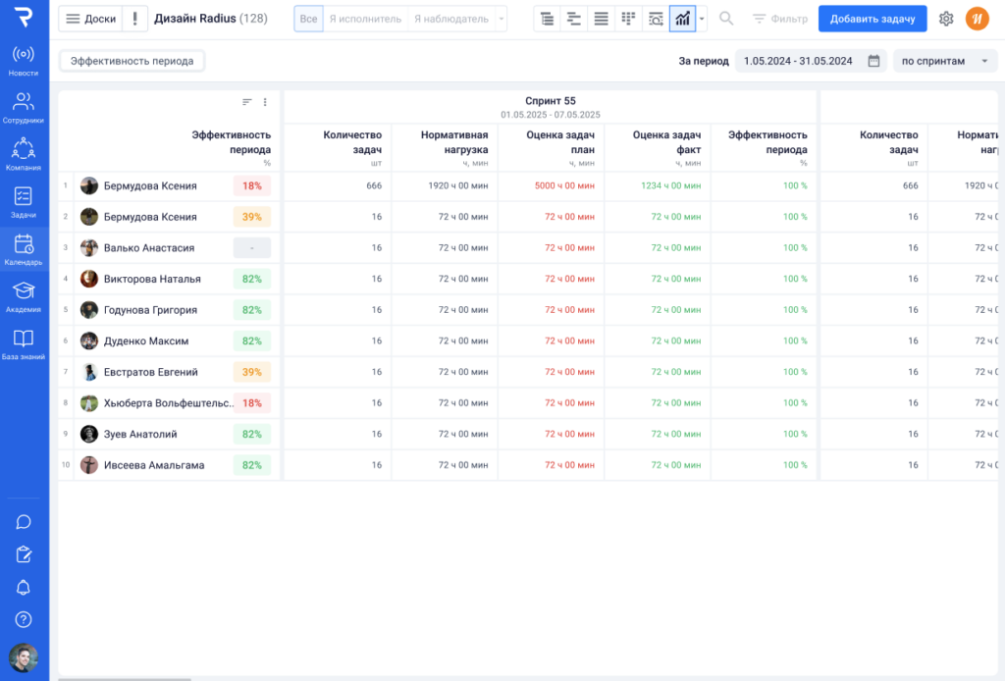Toggle the Я наблюдатель filter
The image size is (1005, 681).
(453, 19)
